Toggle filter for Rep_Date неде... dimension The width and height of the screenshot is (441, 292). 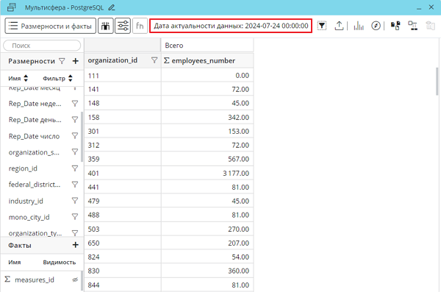[74, 104]
